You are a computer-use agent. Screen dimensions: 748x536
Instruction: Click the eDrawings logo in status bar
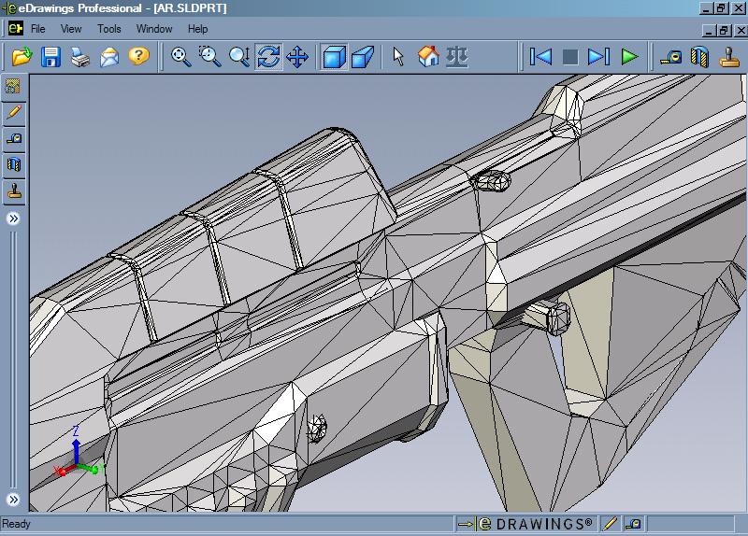coord(526,524)
